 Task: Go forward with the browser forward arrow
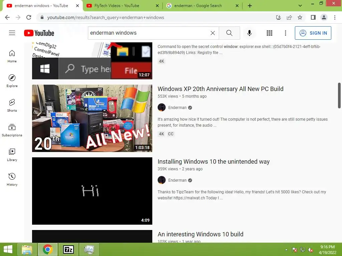pyautogui.click(x=18, y=17)
